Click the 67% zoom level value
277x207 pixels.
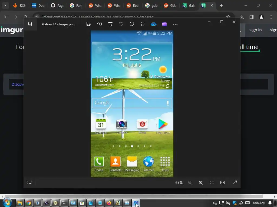(x=179, y=182)
